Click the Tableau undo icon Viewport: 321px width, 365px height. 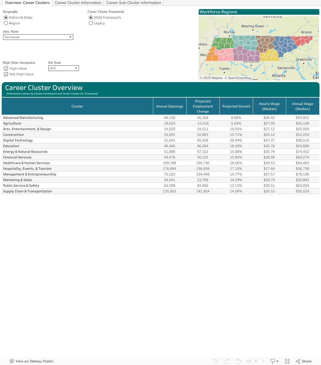coord(216,361)
